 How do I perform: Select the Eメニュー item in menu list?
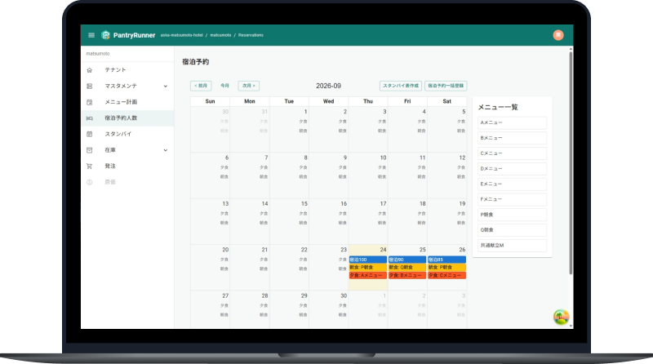[x=512, y=184]
